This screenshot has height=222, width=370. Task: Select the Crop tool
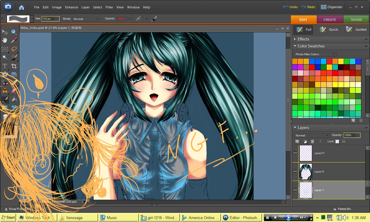click(x=14, y=66)
